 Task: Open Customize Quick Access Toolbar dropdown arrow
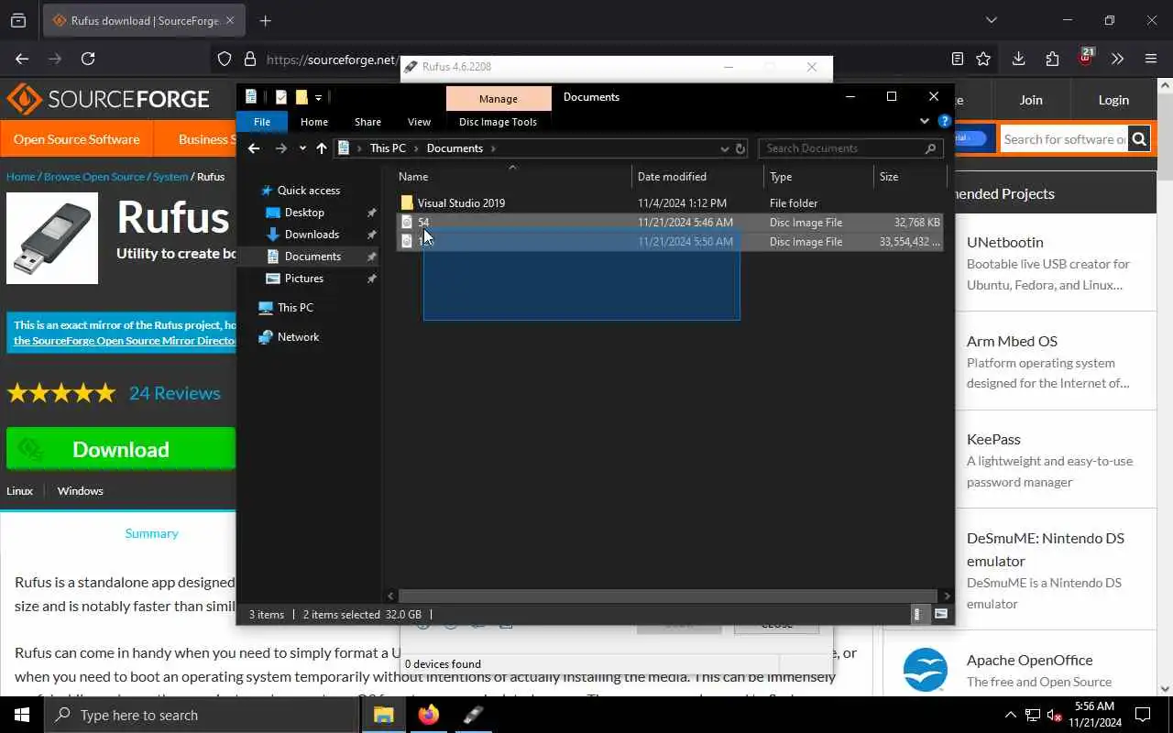coord(318,97)
